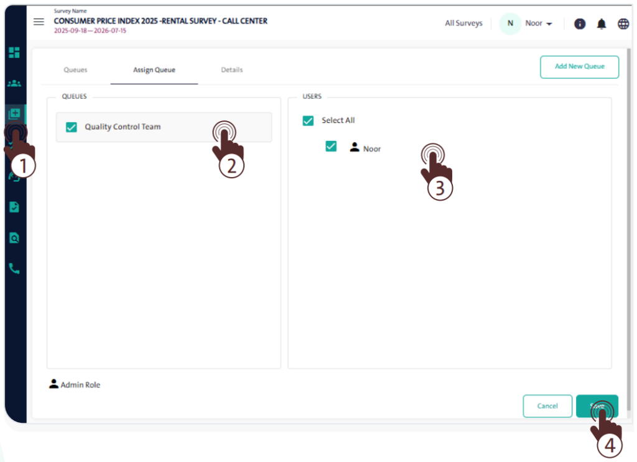Uncheck the Noor user checkbox
637x462 pixels.
click(331, 147)
